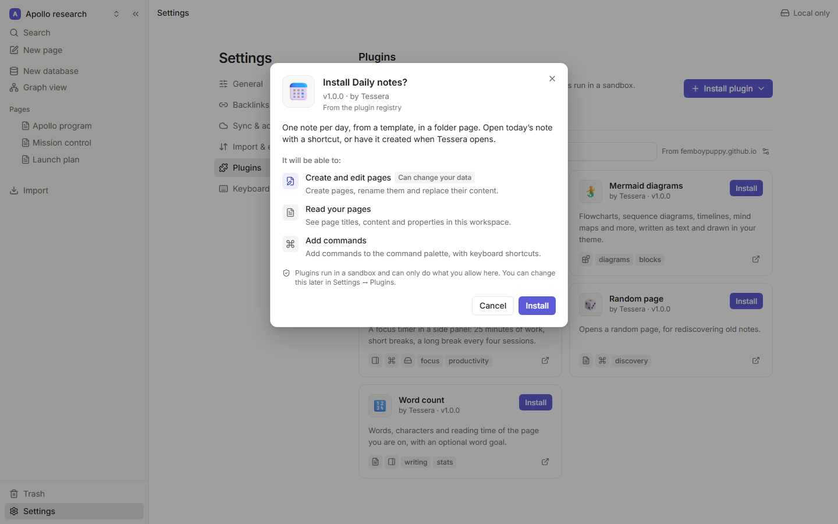838x524 pixels.
Task: Switch to Backlinks settings tab
Action: pos(243,105)
